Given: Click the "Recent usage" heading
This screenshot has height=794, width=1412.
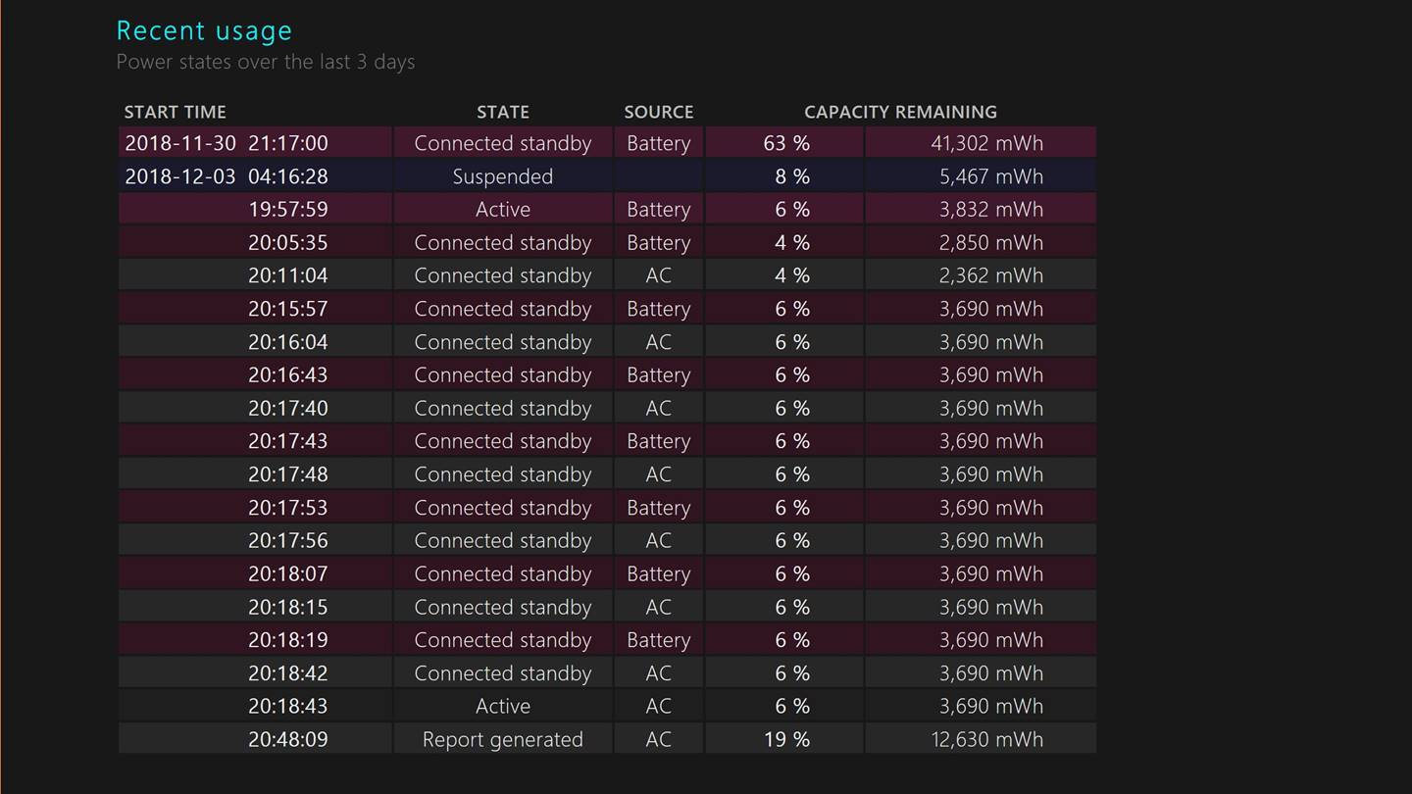Looking at the screenshot, I should pyautogui.click(x=204, y=31).
